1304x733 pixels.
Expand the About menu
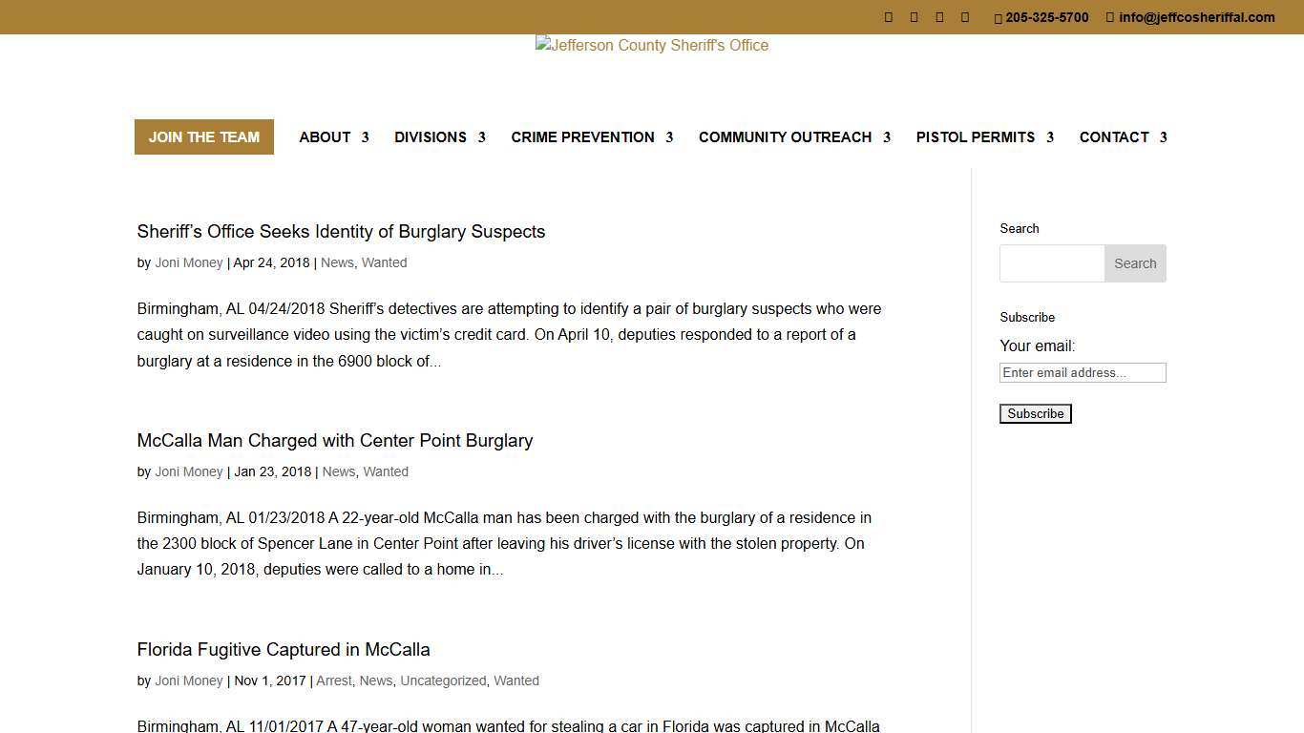tap(333, 137)
